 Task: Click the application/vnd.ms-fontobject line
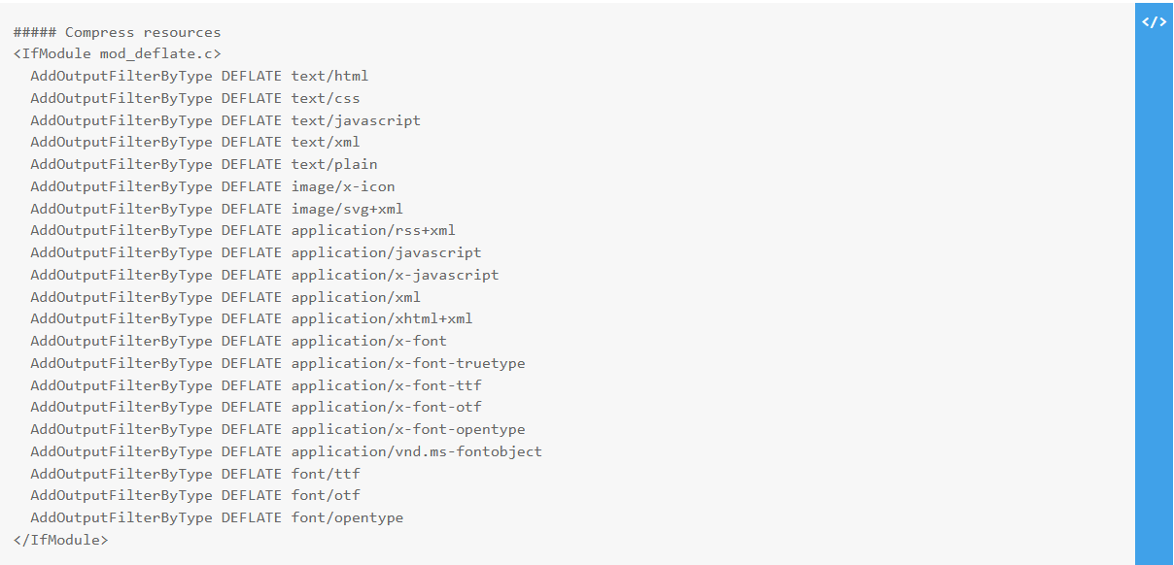point(287,451)
